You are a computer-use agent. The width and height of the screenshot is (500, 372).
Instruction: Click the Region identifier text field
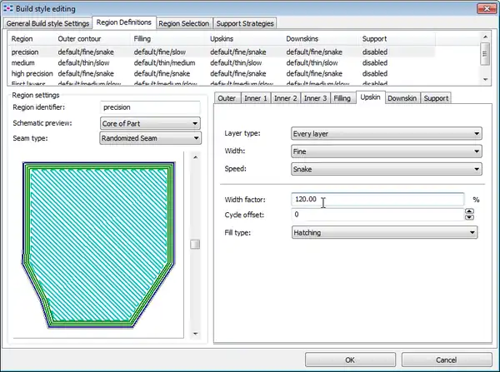(x=149, y=107)
